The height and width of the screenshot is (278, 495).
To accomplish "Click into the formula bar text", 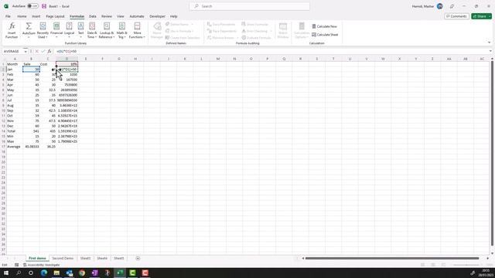I will (x=271, y=52).
